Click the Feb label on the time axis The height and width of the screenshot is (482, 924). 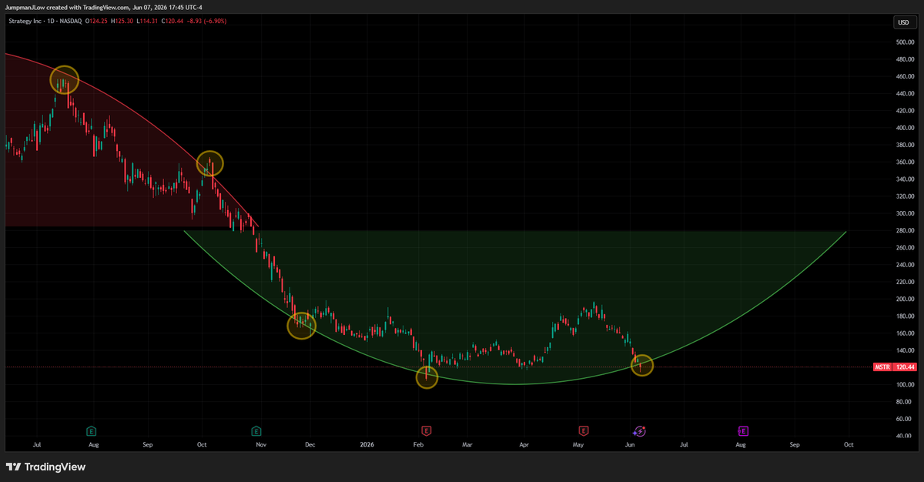[419, 445]
